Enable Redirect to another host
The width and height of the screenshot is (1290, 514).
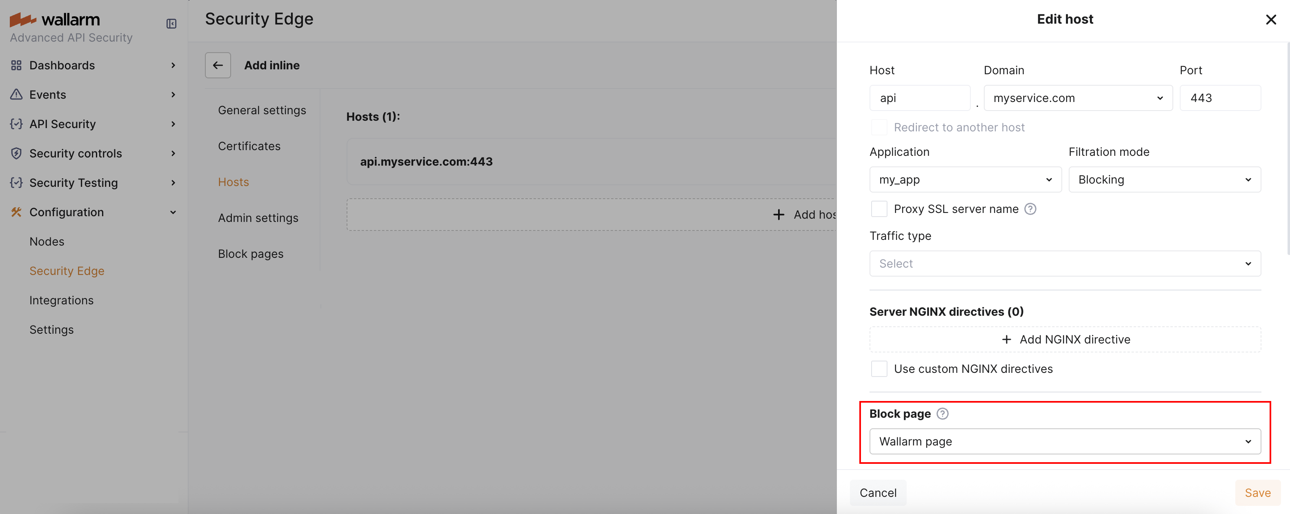(879, 127)
